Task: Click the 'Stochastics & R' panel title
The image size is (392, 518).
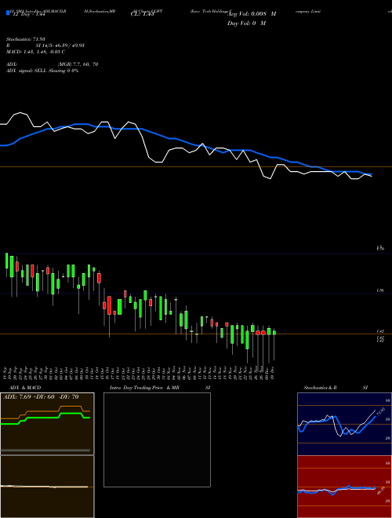Action: click(x=320, y=388)
